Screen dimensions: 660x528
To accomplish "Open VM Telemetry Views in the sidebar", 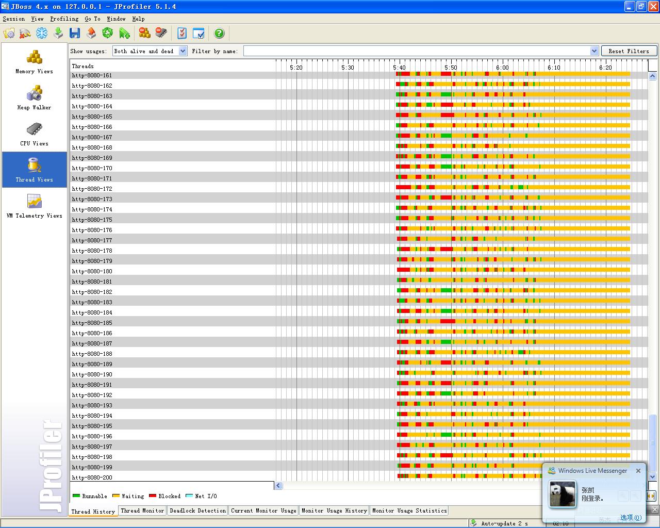I will pos(34,206).
